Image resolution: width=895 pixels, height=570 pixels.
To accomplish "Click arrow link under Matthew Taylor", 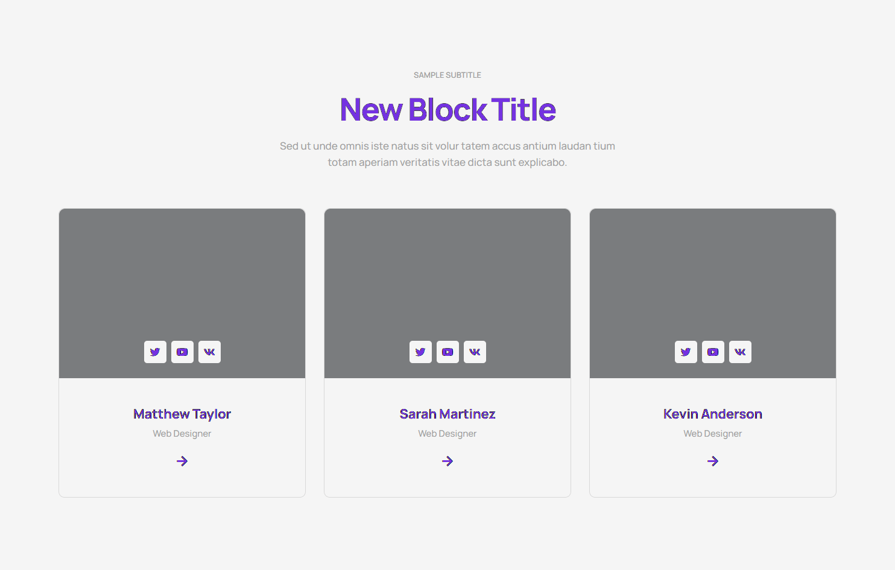I will click(x=182, y=461).
